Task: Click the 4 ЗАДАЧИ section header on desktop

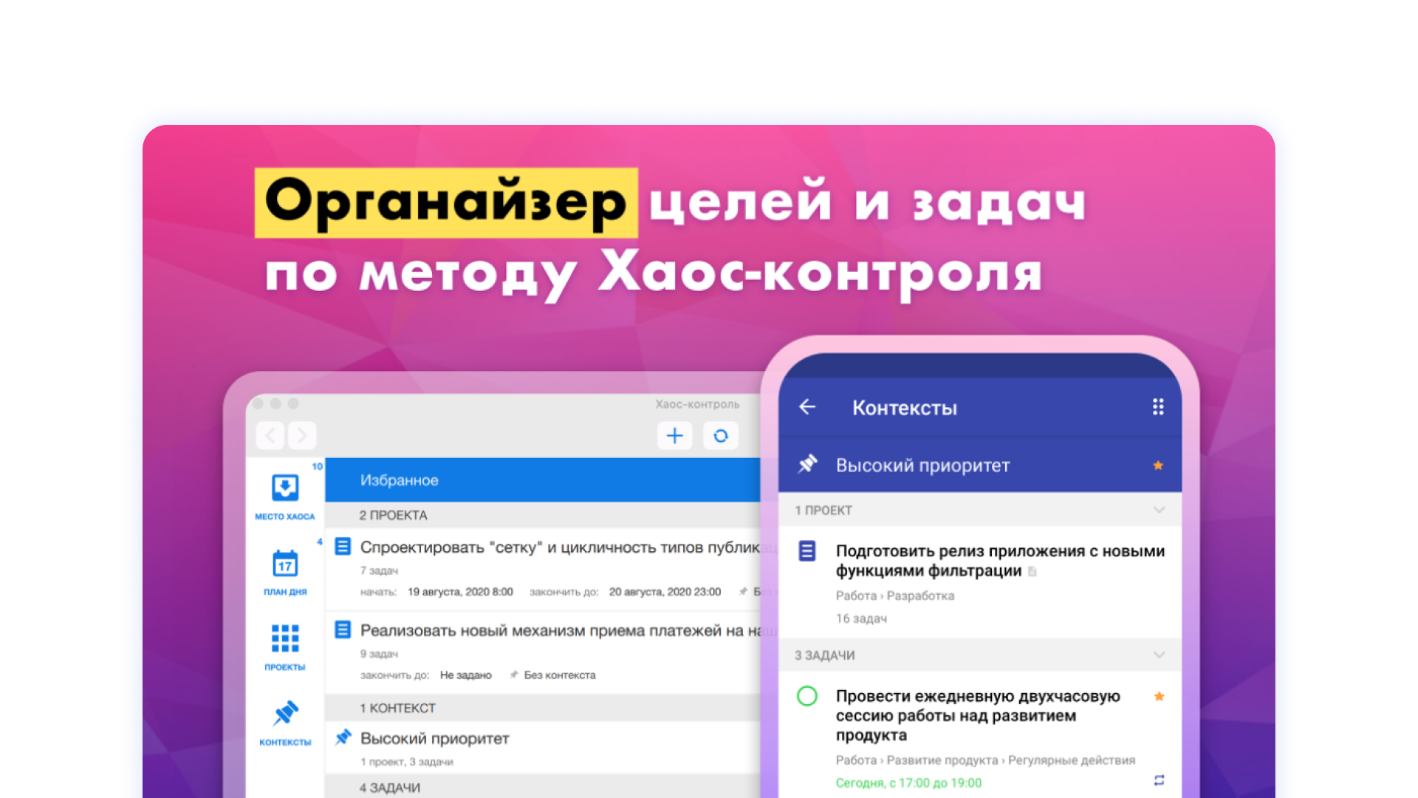Action: click(x=543, y=788)
